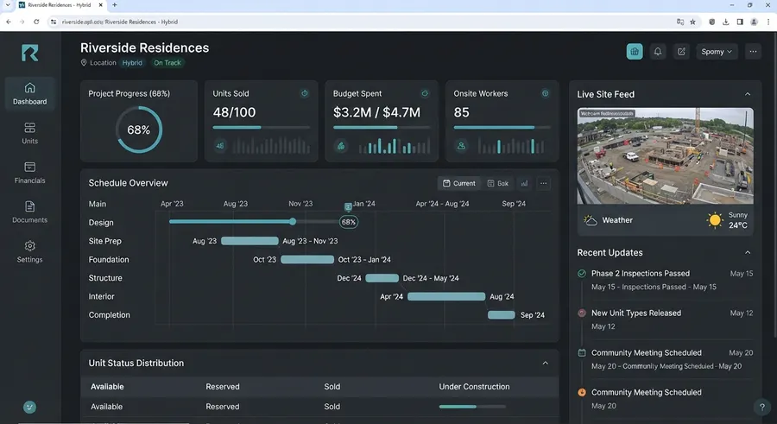Collapse the Recent Updates section
This screenshot has width=777, height=424.
748,252
